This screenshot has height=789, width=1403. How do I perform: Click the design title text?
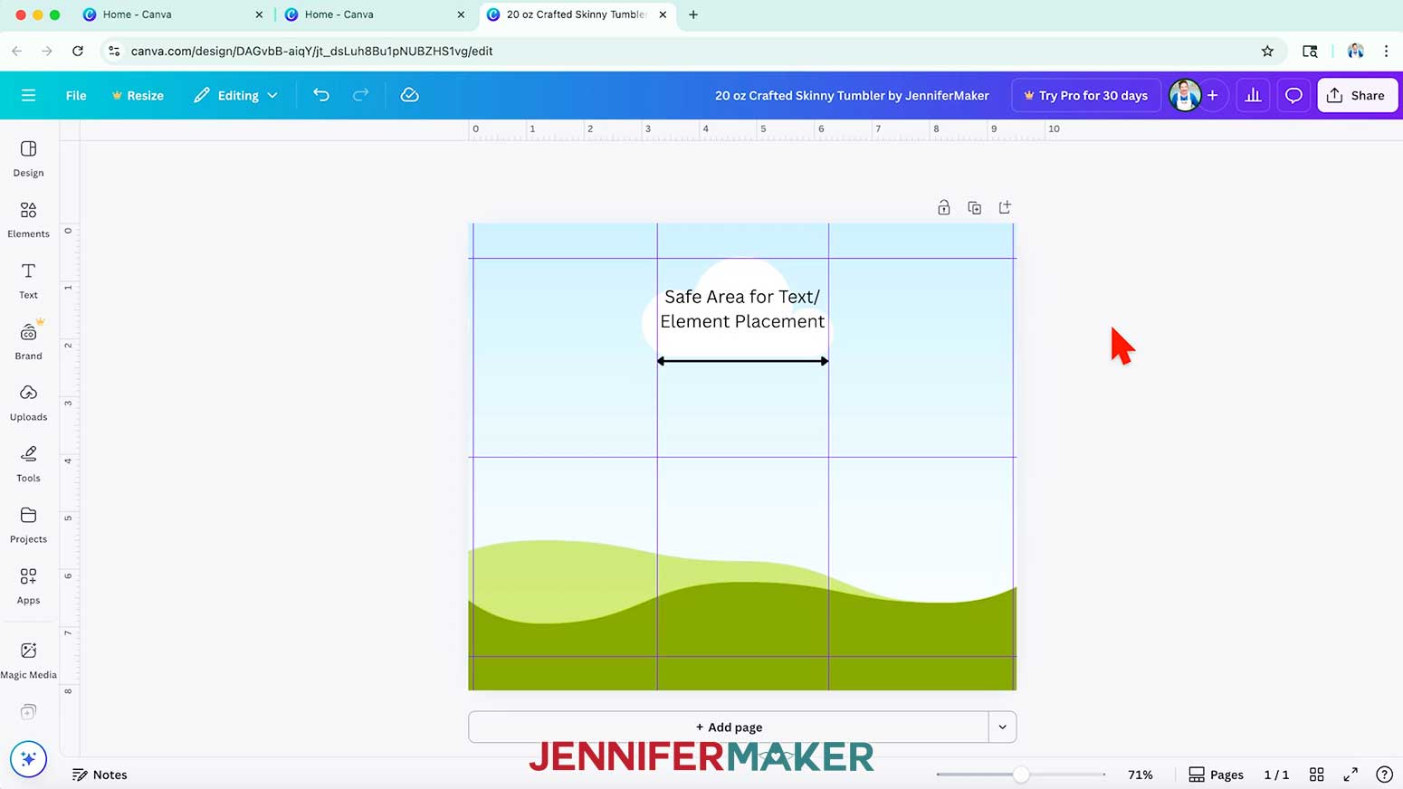[852, 95]
